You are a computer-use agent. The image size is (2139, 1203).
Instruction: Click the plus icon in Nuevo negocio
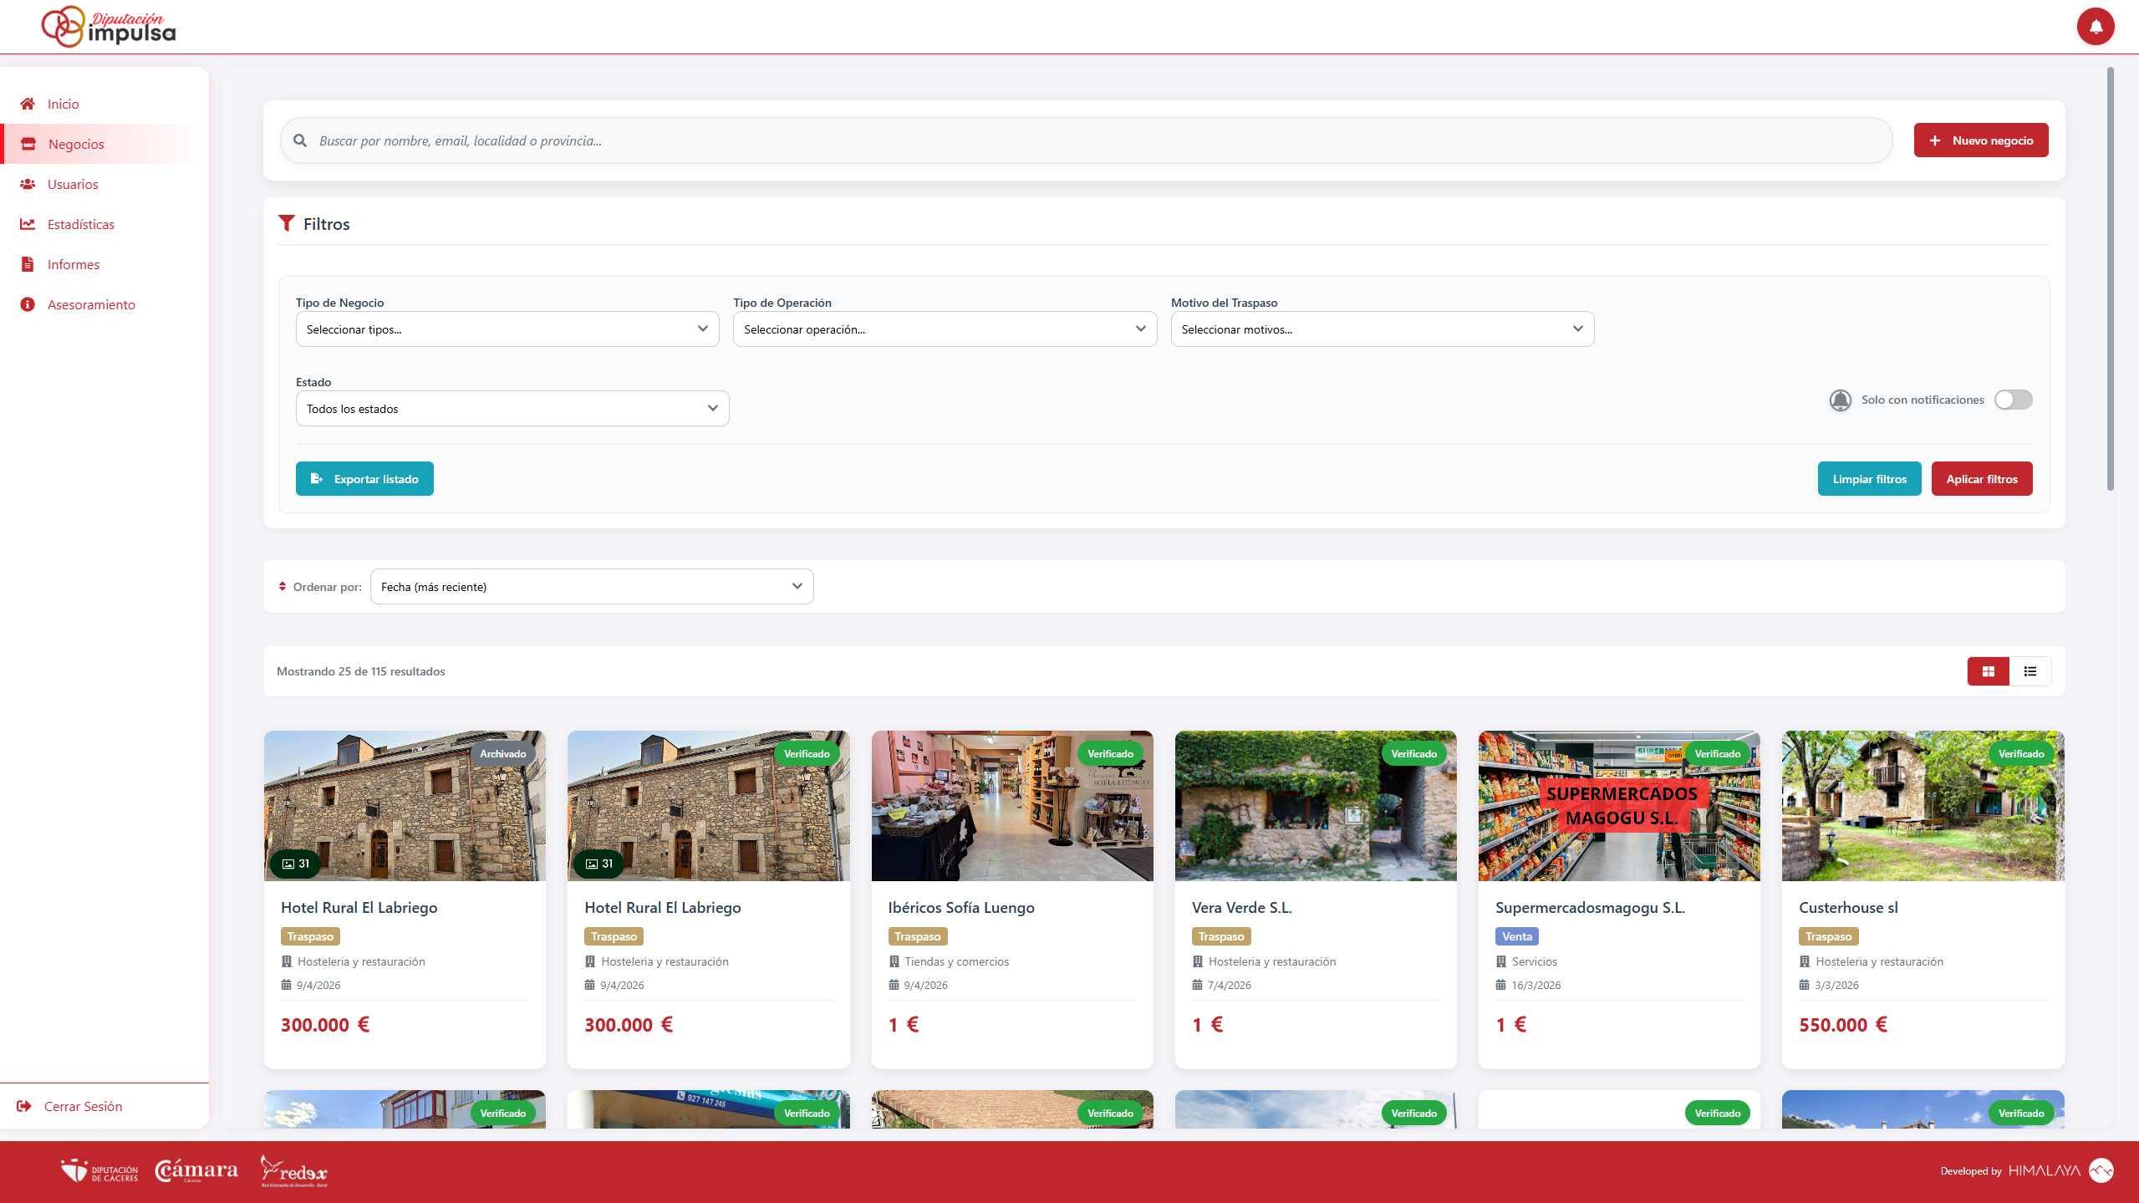(1935, 140)
